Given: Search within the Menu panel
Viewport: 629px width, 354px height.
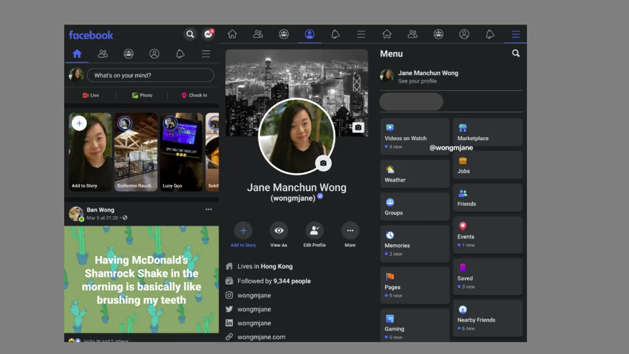Looking at the screenshot, I should click(x=516, y=53).
